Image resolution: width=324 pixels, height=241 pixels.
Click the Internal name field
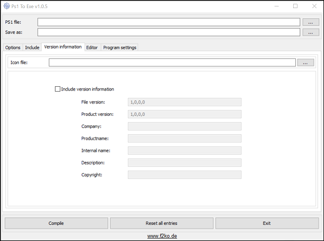(185, 150)
